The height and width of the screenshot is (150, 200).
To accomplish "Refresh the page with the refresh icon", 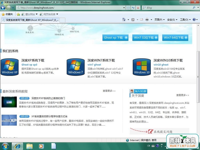I will tap(133, 8).
